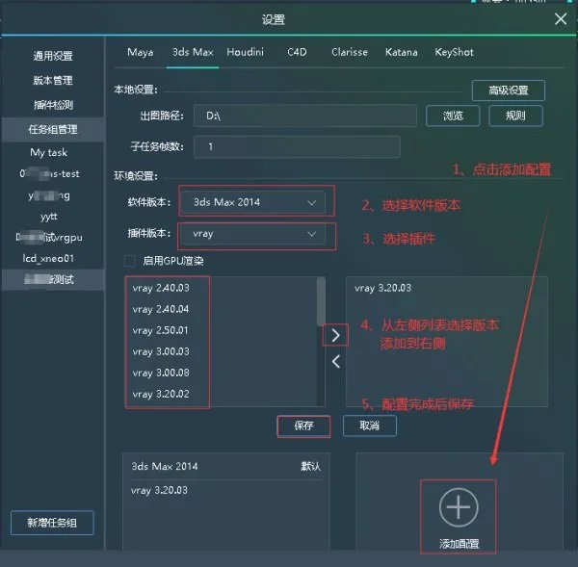Click the 取消 cancel button
Screen dimensions: 578x567
click(x=370, y=425)
